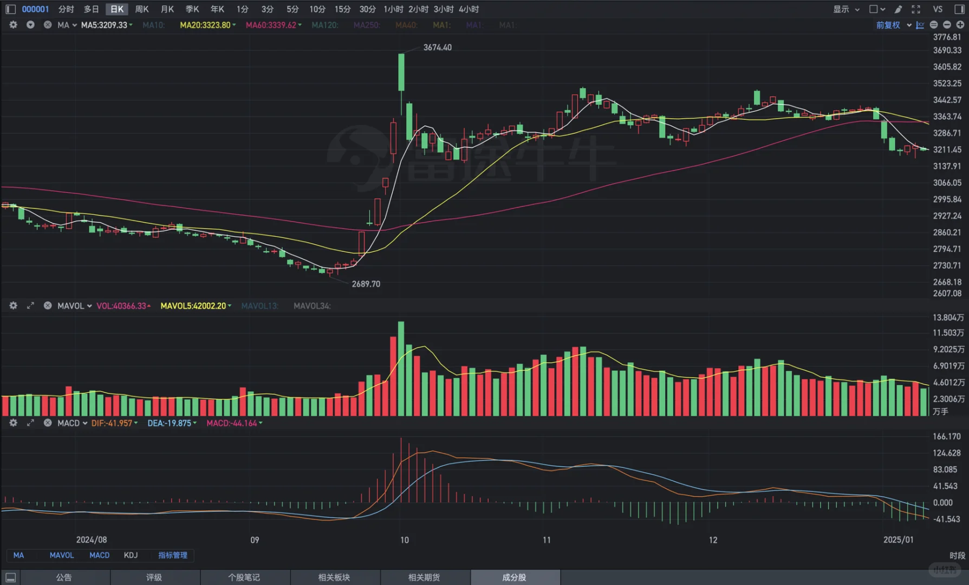Enable the KDJ indicator

click(131, 555)
